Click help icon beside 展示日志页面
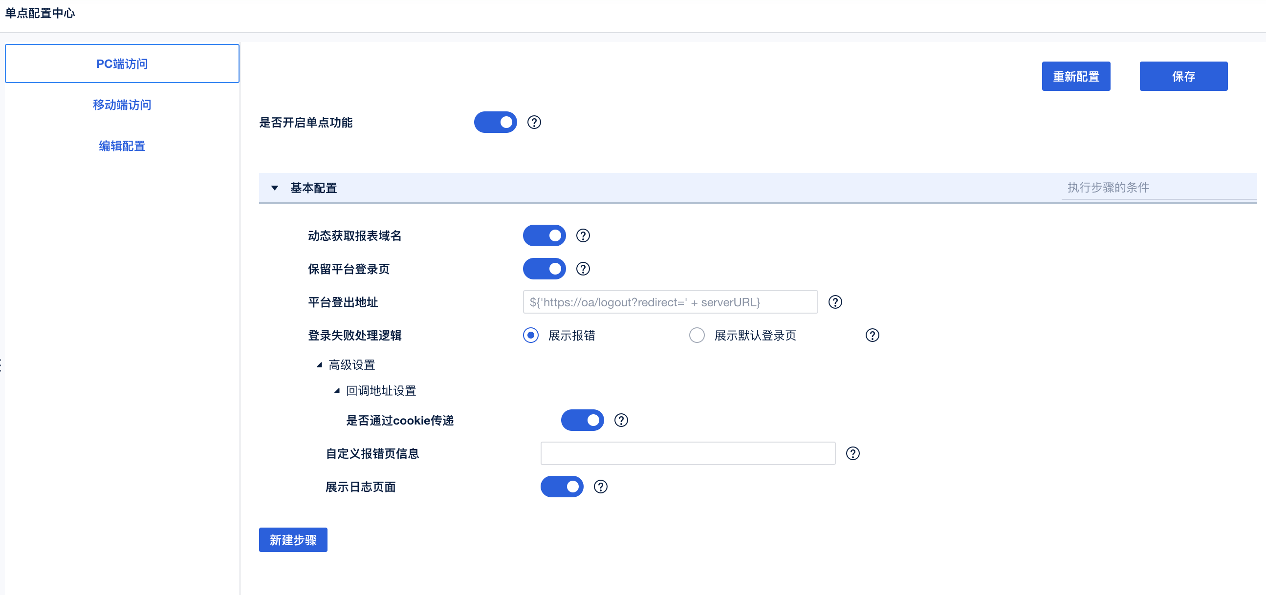 (x=601, y=487)
